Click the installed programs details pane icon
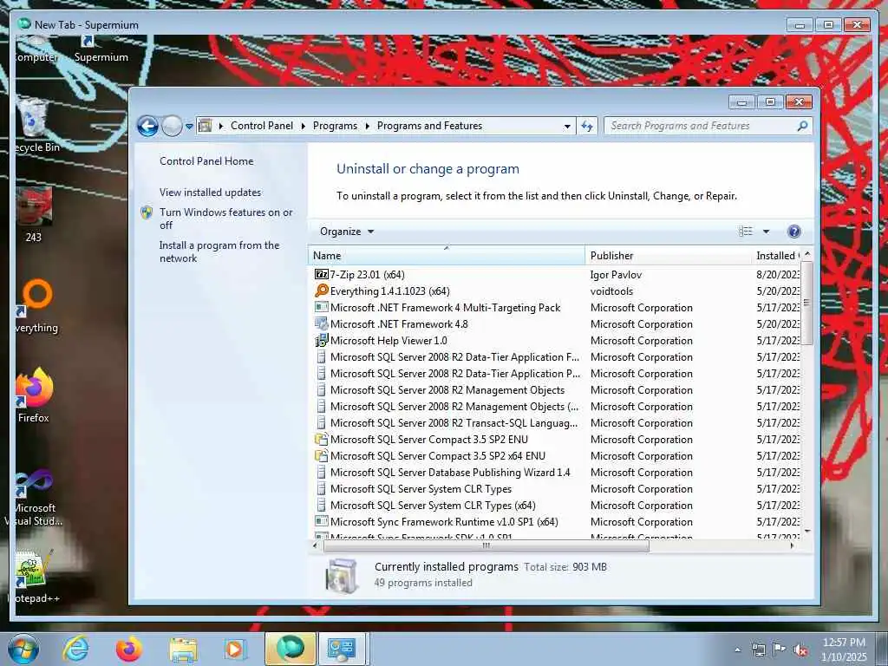This screenshot has height=666, width=888. point(342,576)
